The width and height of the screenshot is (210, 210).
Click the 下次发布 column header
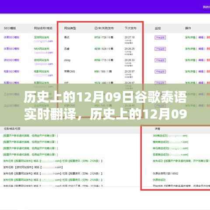click(130, 28)
